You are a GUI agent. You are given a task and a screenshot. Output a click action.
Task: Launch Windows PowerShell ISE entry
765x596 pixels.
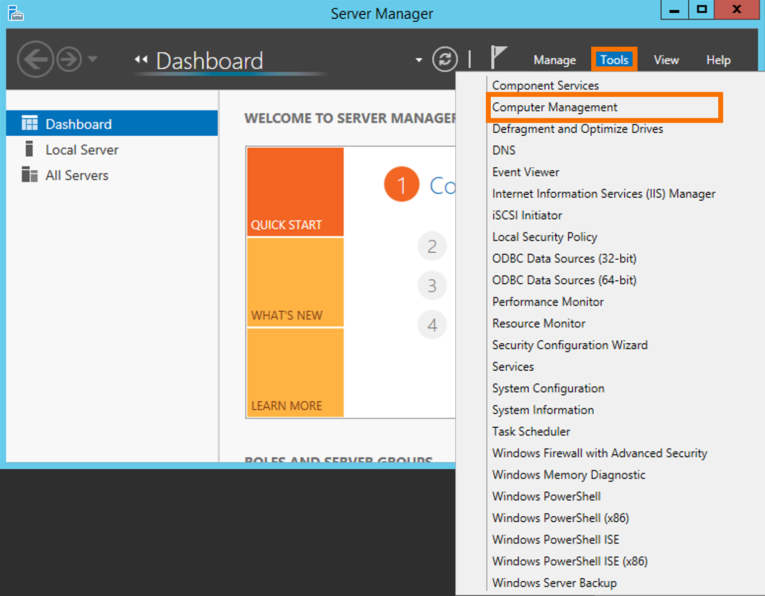pos(556,540)
